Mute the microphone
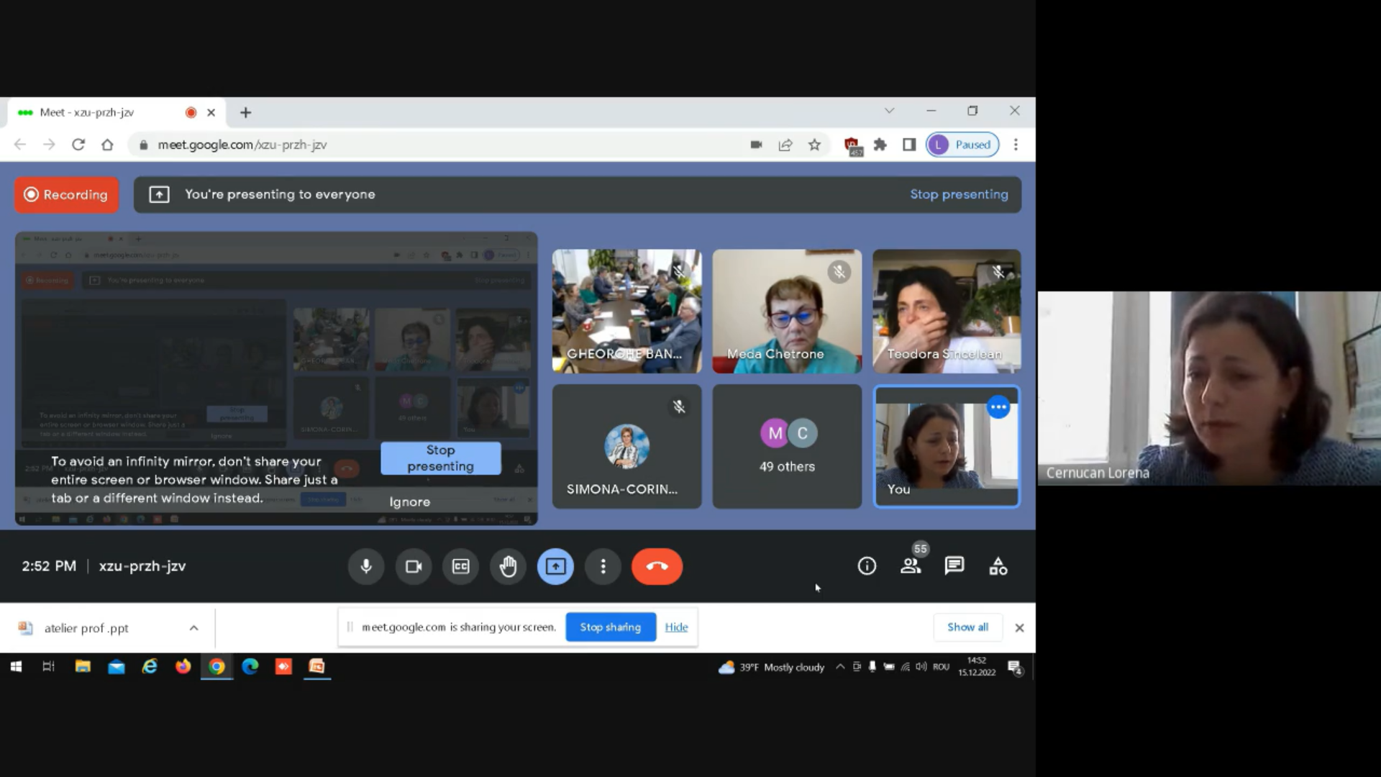This screenshot has height=777, width=1381. (x=366, y=566)
